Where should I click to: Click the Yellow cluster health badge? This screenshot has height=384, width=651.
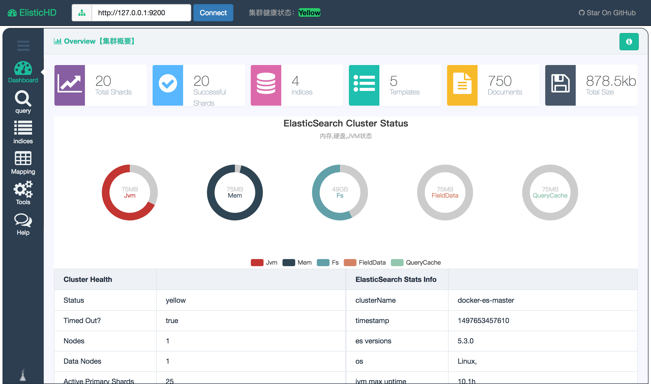[309, 13]
